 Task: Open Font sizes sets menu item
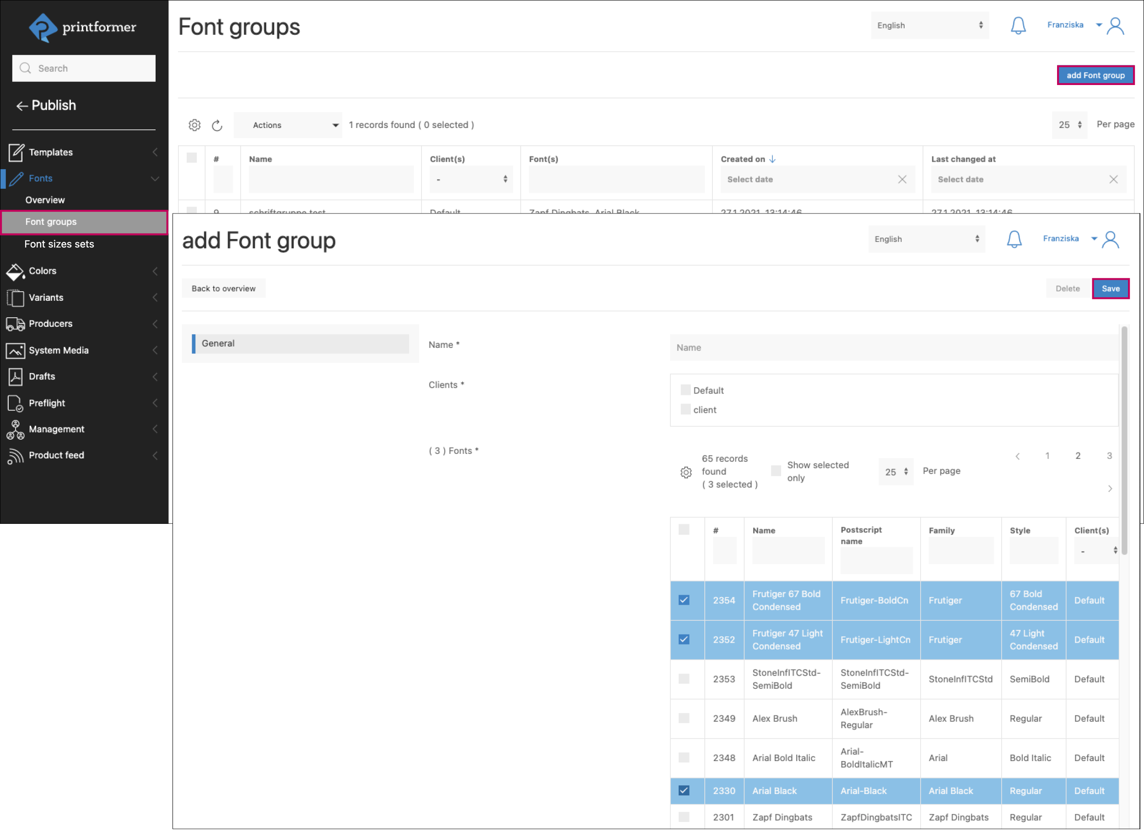point(59,244)
